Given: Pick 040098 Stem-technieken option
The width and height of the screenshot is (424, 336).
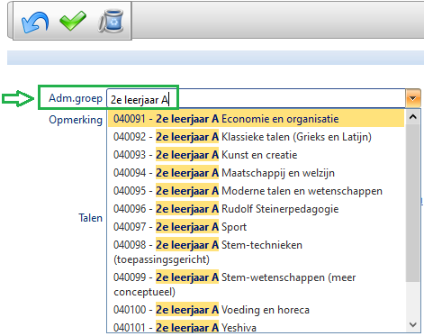Looking at the screenshot, I should tap(256, 252).
